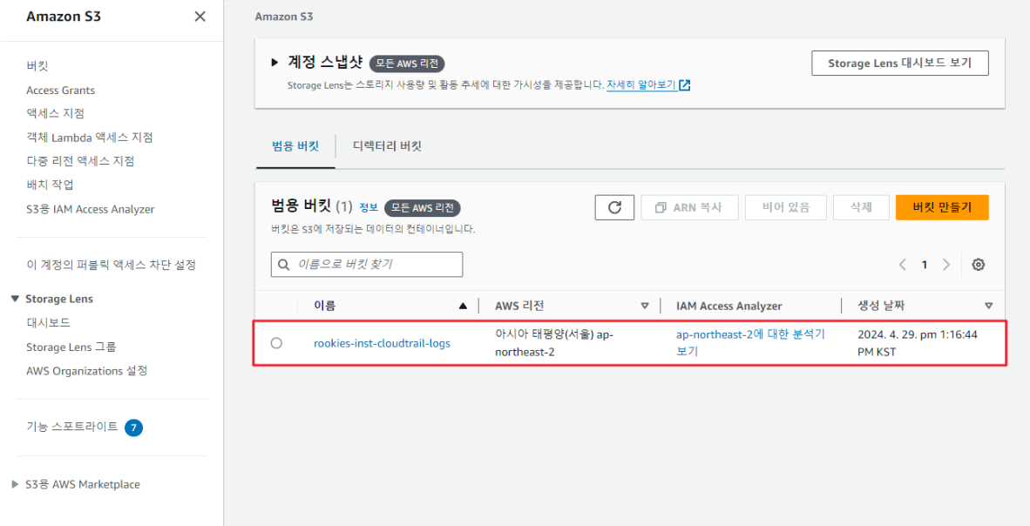Open 객체 Lambda 액세스 지점 sidebar item
The height and width of the screenshot is (526, 1030).
pyautogui.click(x=90, y=138)
